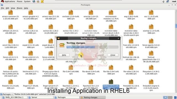Click the Testing changes progress bar
This screenshot has width=177, height=99.
pos(92,47)
